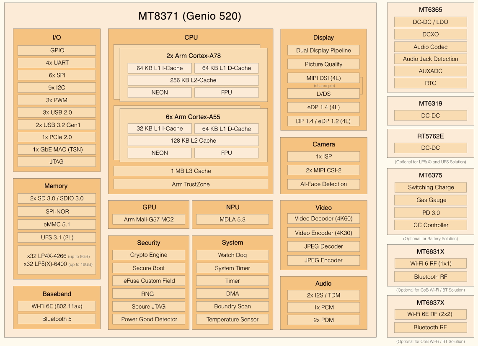Screen dimensions: 478x346
Task: Select the DC-DC / LDO block in MT6365
Action: click(430, 22)
